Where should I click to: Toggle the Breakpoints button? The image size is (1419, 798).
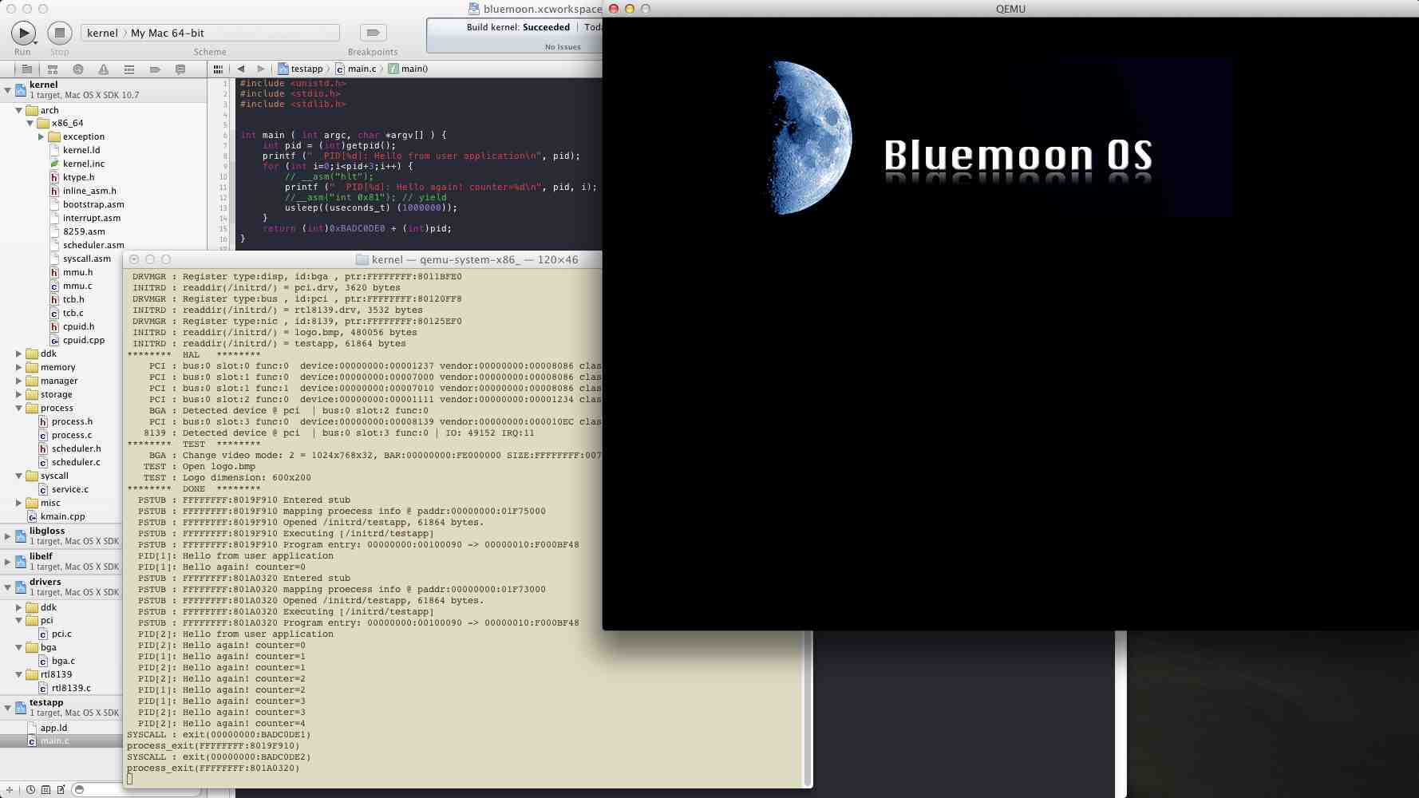click(373, 33)
